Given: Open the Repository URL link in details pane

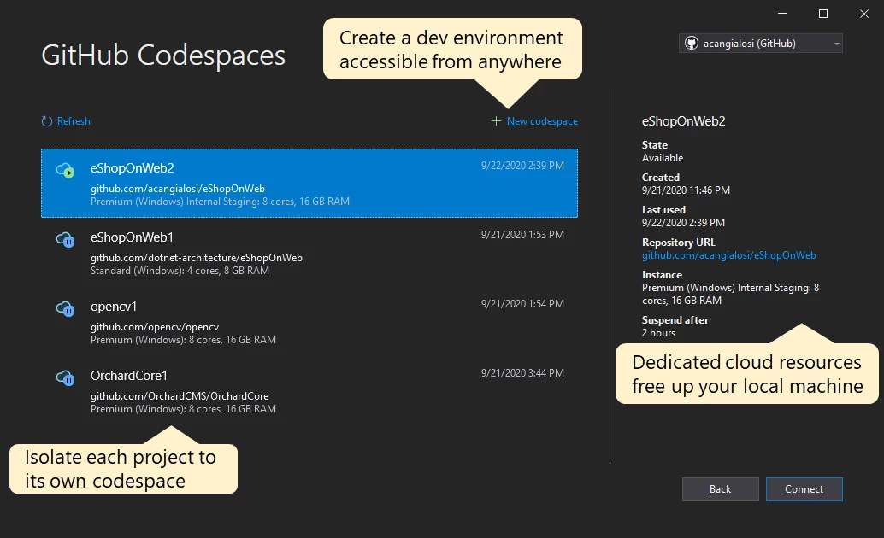Looking at the screenshot, I should [x=728, y=255].
